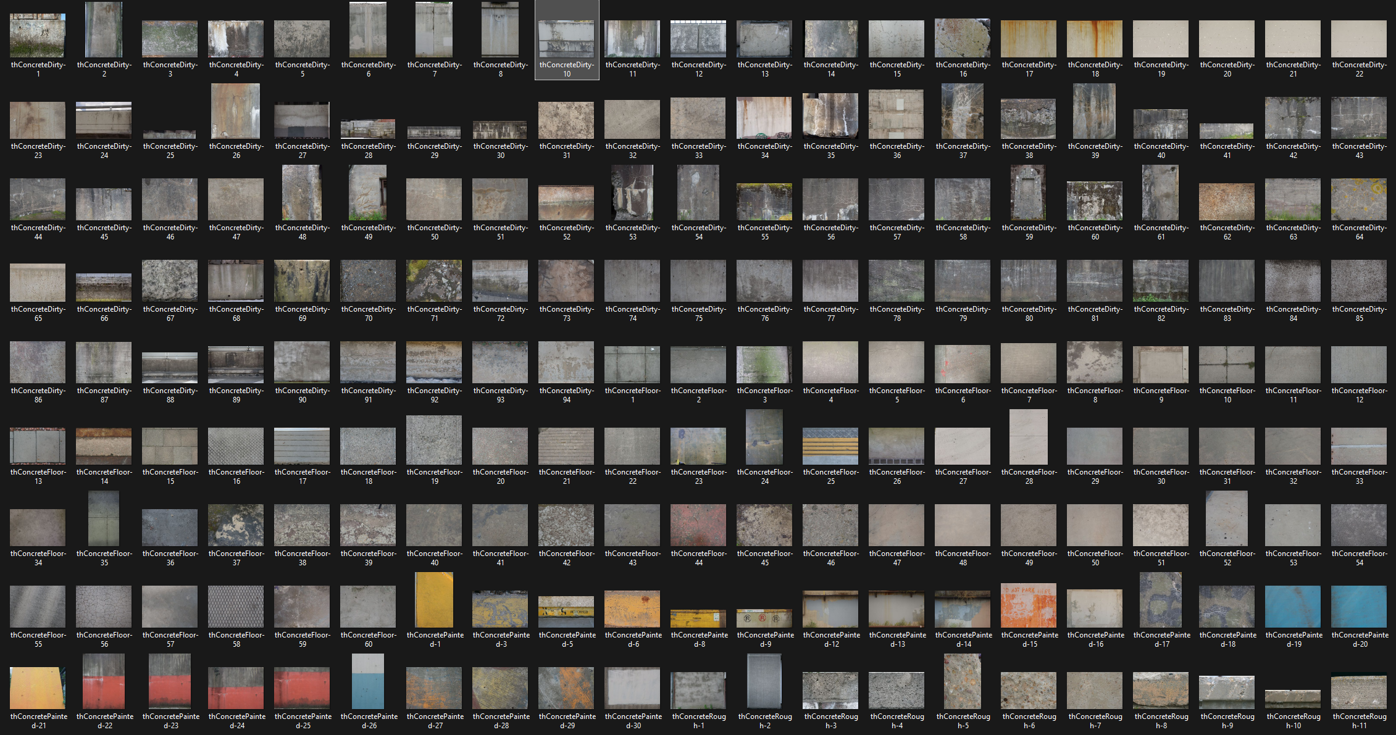Select the blue thConcretePainted-20 thumbnail
The width and height of the screenshot is (1396, 735).
(1358, 607)
